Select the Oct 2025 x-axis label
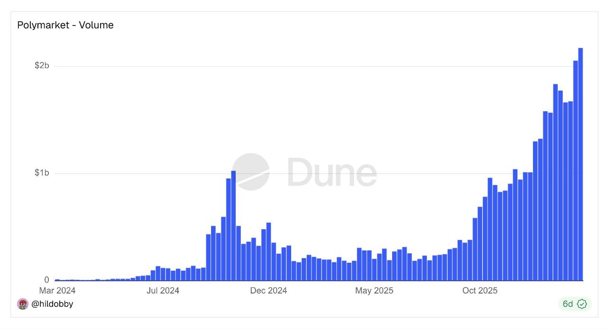This screenshot has height=329, width=607. pos(479,291)
